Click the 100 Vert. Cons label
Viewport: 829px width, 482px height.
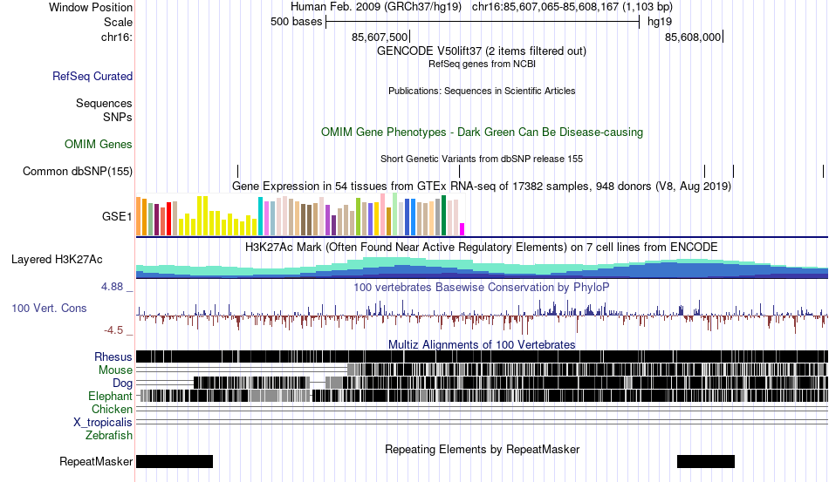[49, 308]
